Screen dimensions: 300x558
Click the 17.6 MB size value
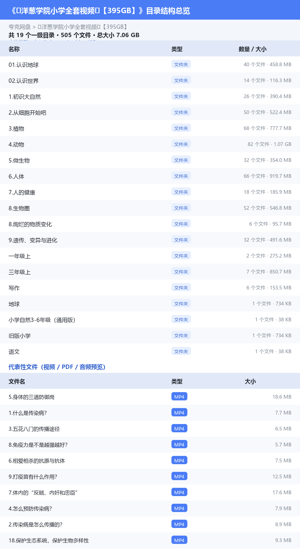pos(282,492)
